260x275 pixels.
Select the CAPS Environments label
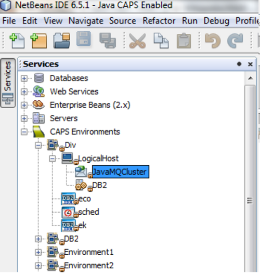pos(85,132)
